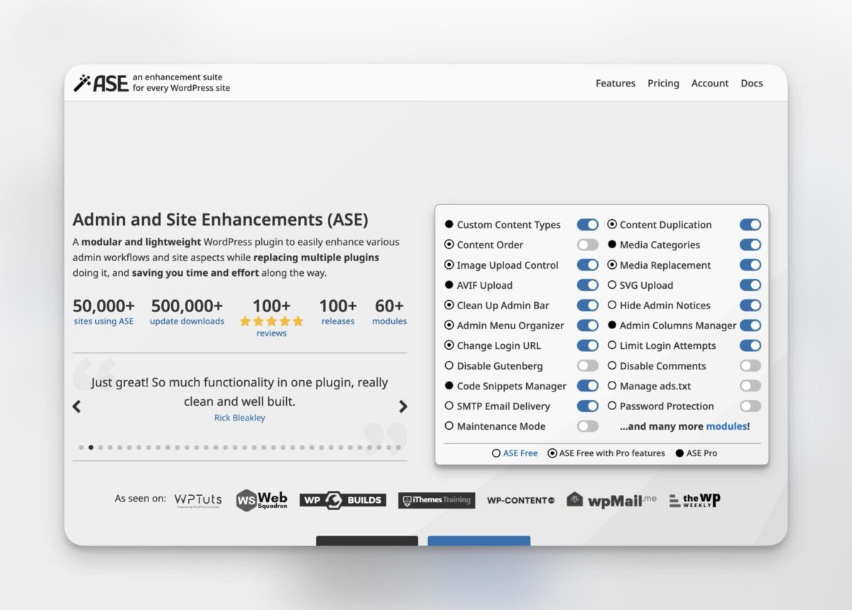Open the Docs menu item
852x610 pixels.
click(x=751, y=83)
